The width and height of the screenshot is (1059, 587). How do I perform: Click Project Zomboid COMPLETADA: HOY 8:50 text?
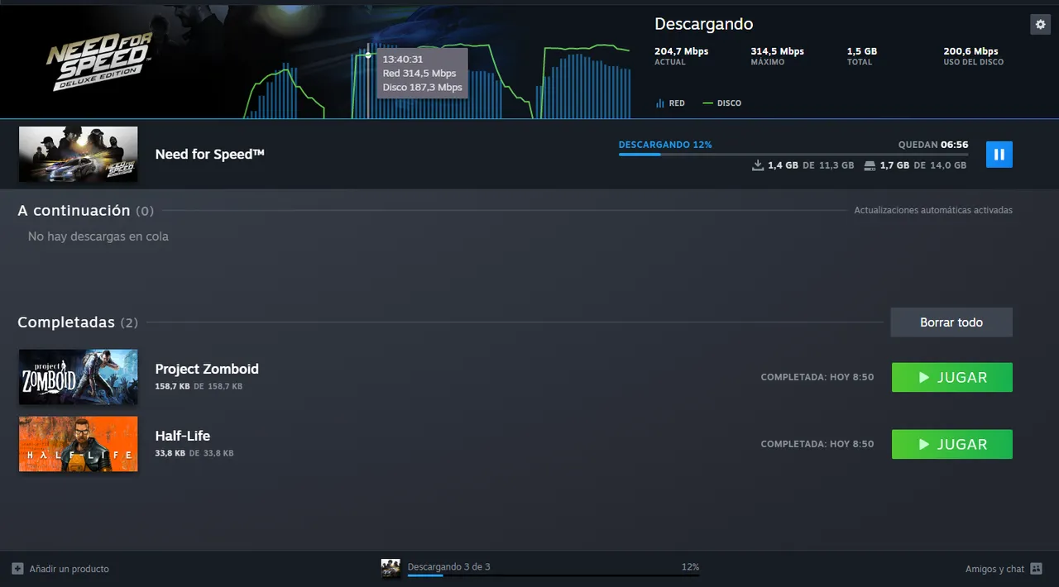[817, 377]
